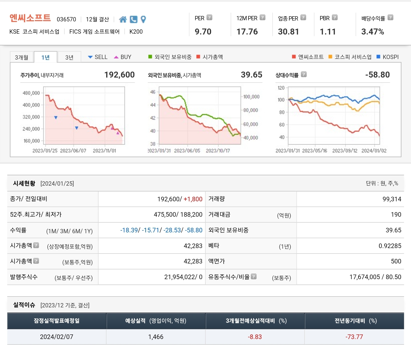Toggle the 코스피 서비스업 orange legend
Screen dimensions: 411x345
click(x=350, y=57)
